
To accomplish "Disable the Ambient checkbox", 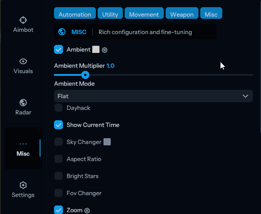I will tap(58, 49).
